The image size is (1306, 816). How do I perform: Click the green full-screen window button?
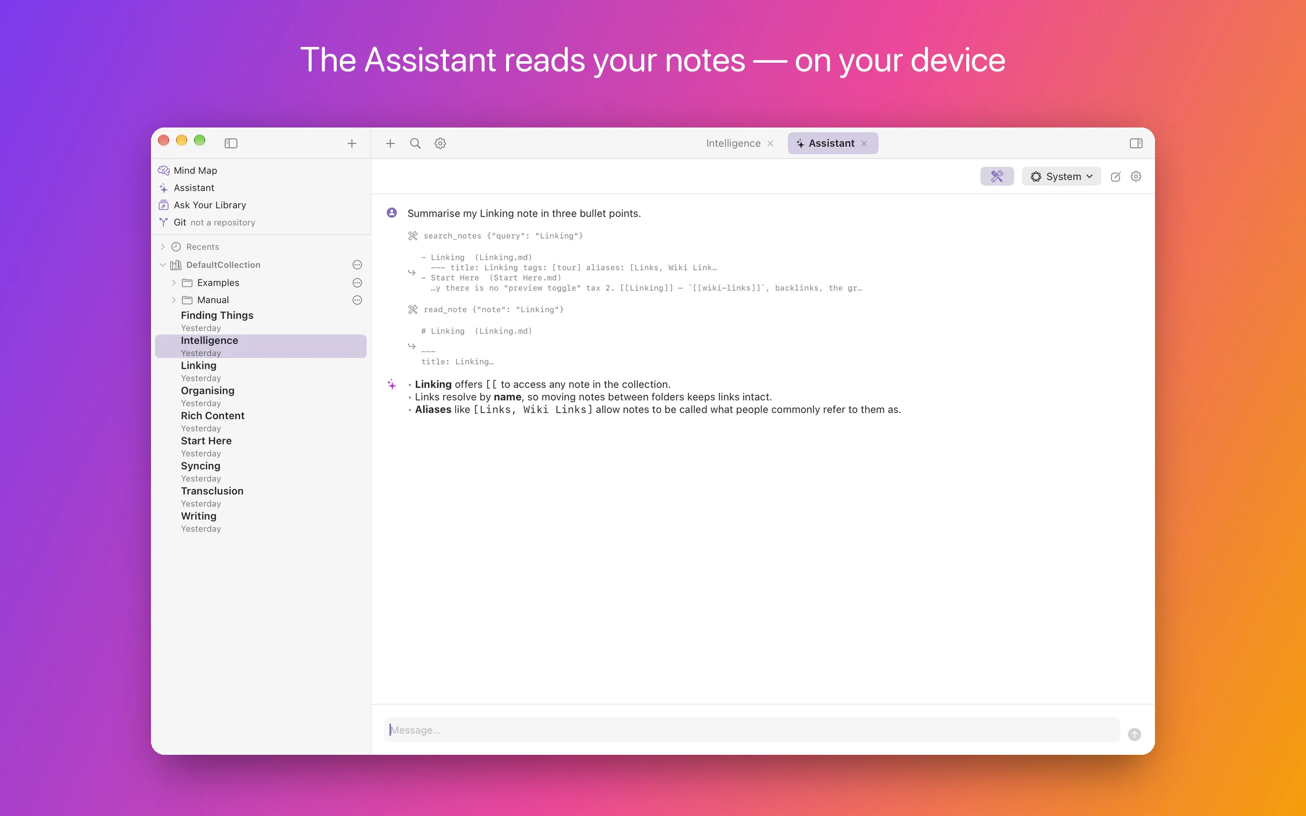pos(199,140)
